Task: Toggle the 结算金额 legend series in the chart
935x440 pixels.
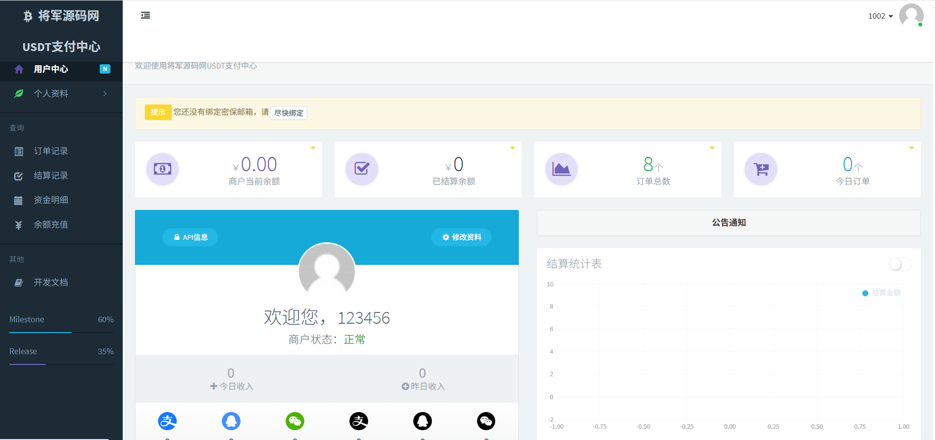Action: [x=882, y=293]
